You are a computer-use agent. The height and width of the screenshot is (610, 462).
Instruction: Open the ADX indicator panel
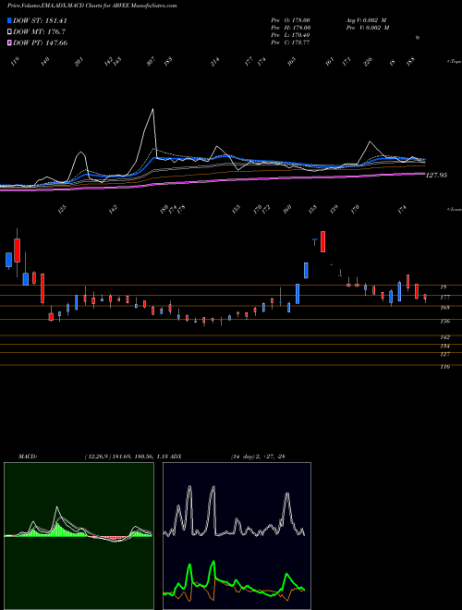tap(237, 536)
